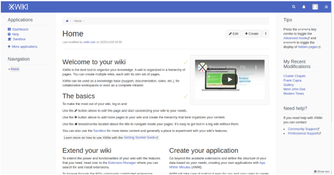
Task: Play the Discover XWiki video
Action: (229, 79)
